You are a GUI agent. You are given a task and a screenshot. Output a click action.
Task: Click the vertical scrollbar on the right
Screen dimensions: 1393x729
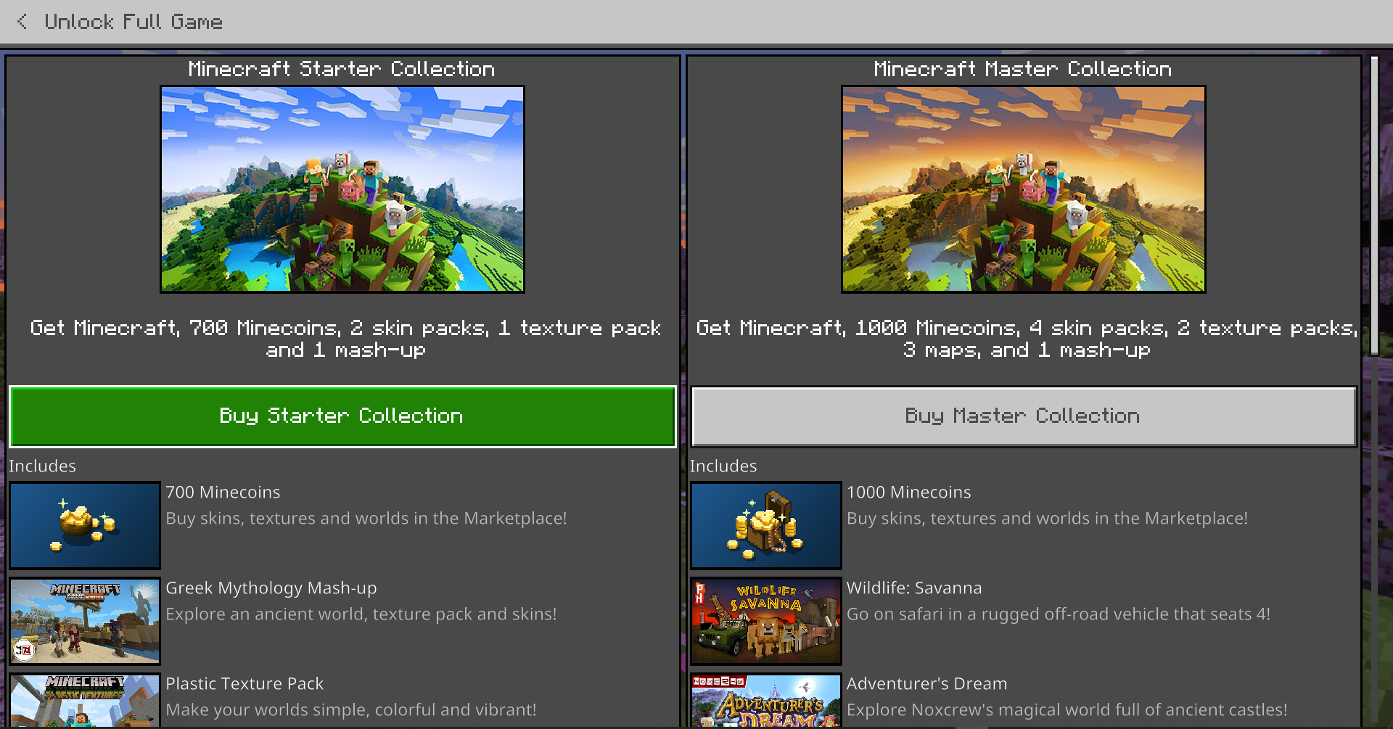(1374, 206)
